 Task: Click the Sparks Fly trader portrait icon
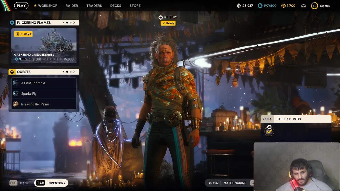tap(16, 94)
